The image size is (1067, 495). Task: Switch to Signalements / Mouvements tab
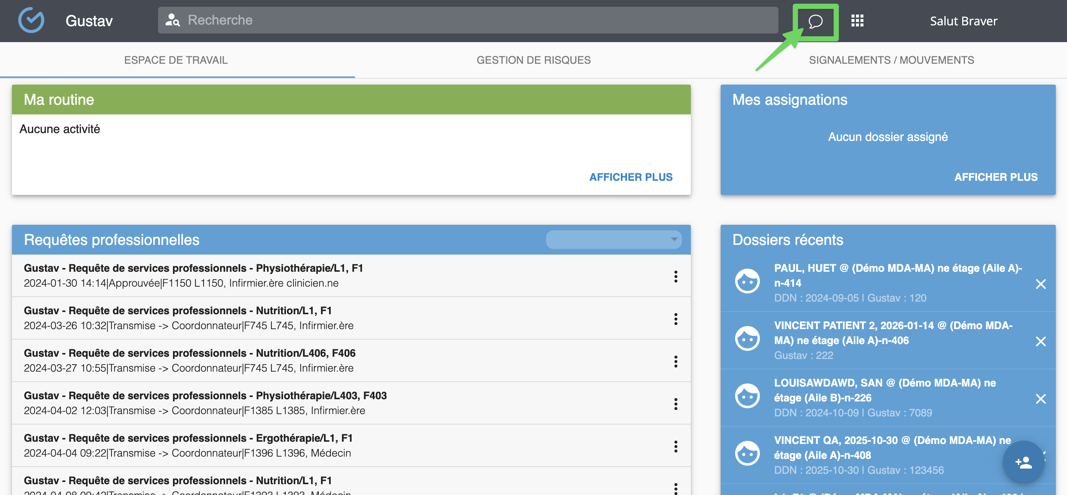[x=891, y=60]
